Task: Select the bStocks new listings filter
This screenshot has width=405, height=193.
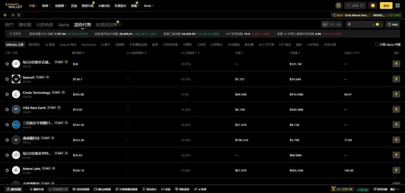Action: [15, 44]
